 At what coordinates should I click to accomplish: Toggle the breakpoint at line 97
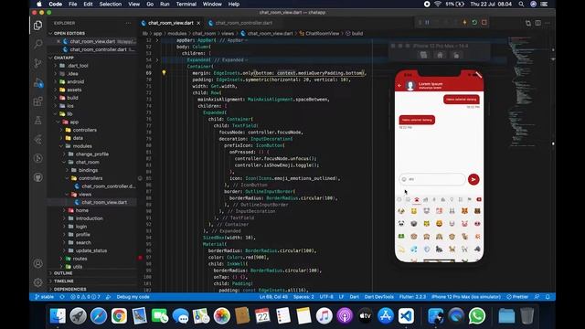coord(140,258)
